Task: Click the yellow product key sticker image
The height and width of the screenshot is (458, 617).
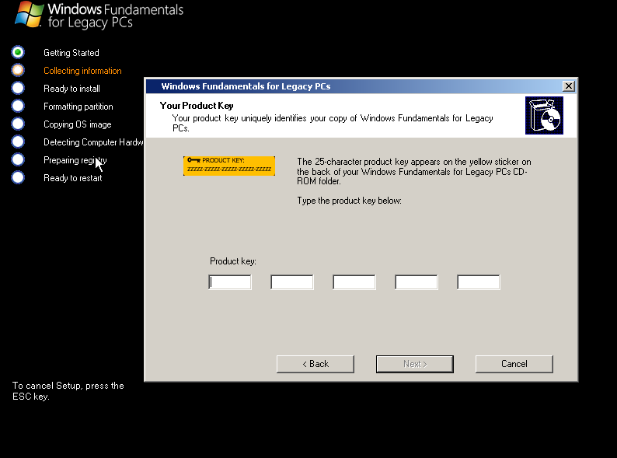Action: click(x=229, y=166)
